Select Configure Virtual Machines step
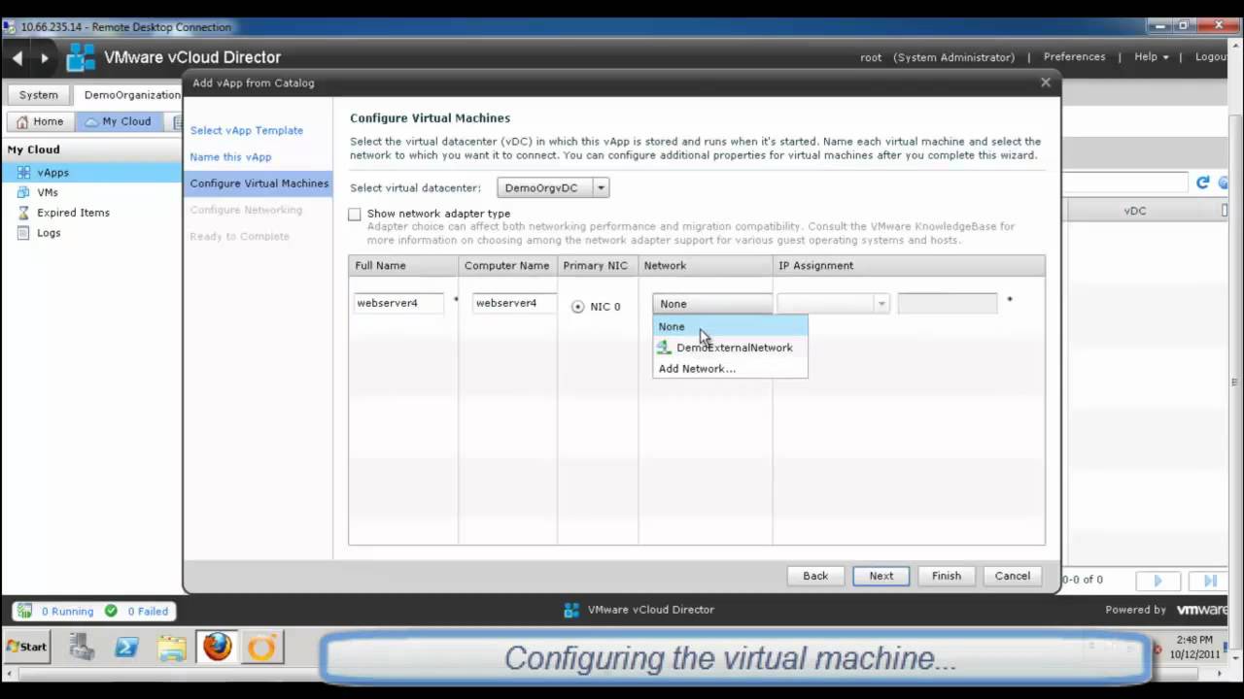The height and width of the screenshot is (699, 1244). (259, 183)
